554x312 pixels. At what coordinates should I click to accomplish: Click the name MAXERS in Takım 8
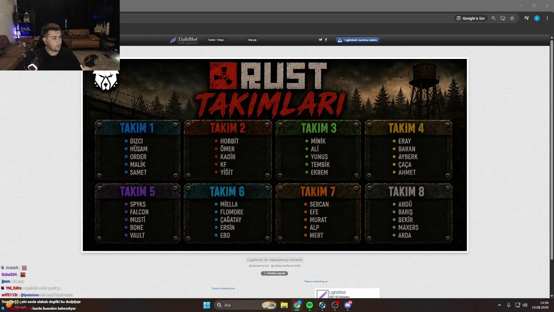[x=408, y=228]
